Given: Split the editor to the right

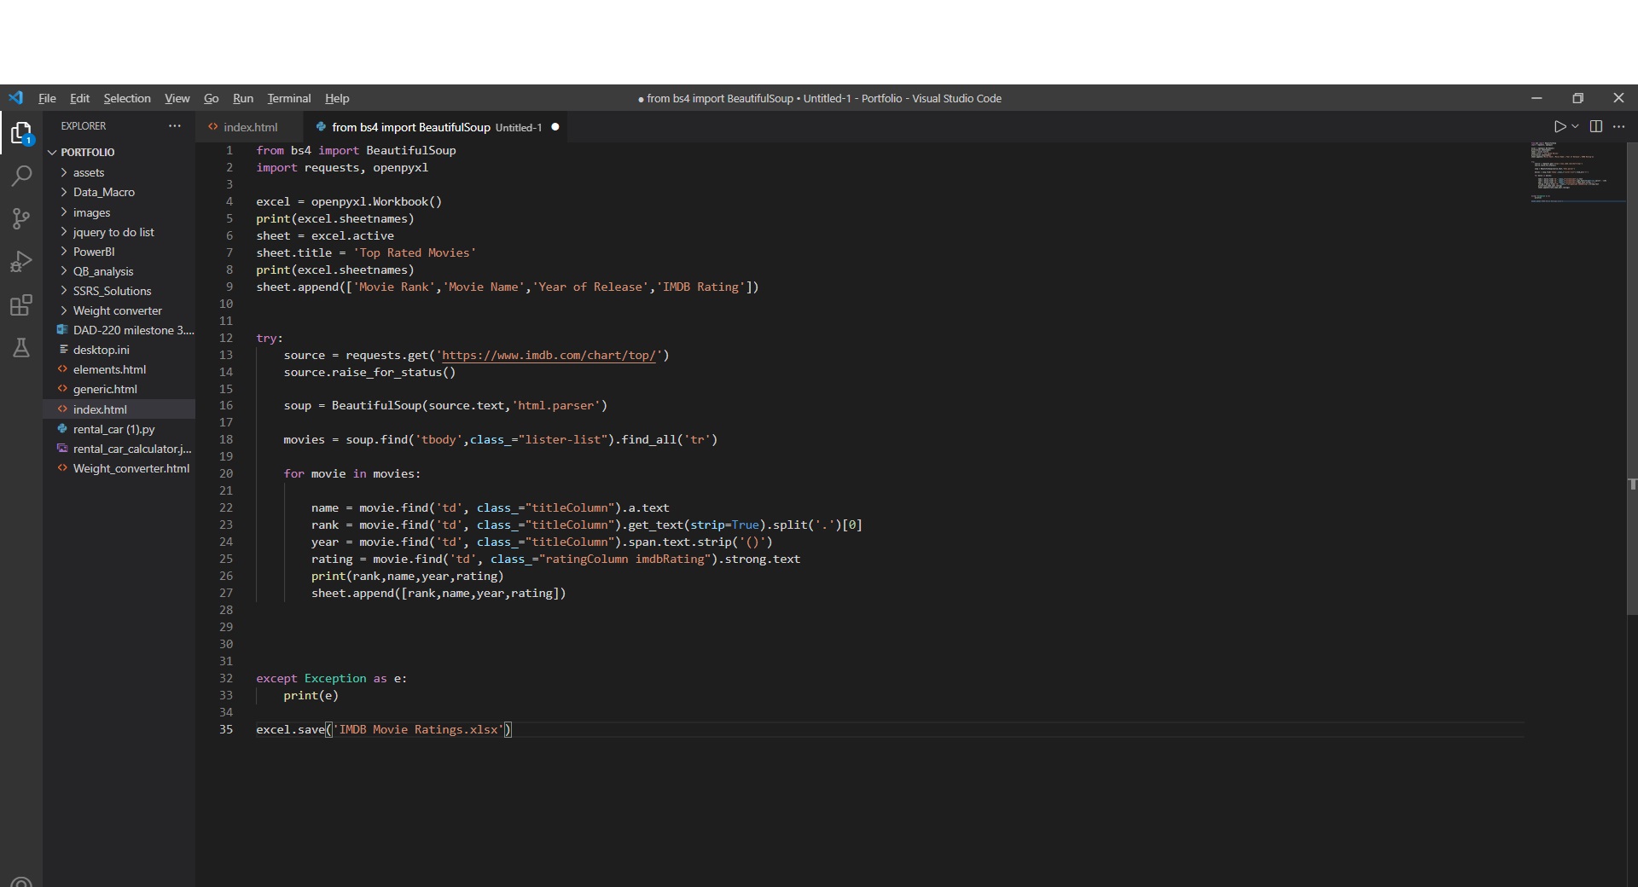Looking at the screenshot, I should [1596, 126].
